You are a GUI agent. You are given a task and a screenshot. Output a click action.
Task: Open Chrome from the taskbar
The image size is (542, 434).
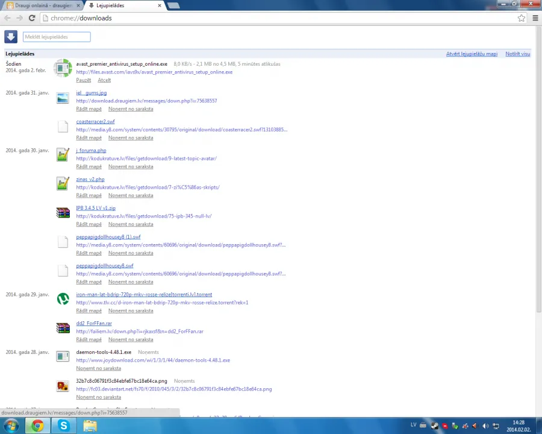(x=37, y=426)
